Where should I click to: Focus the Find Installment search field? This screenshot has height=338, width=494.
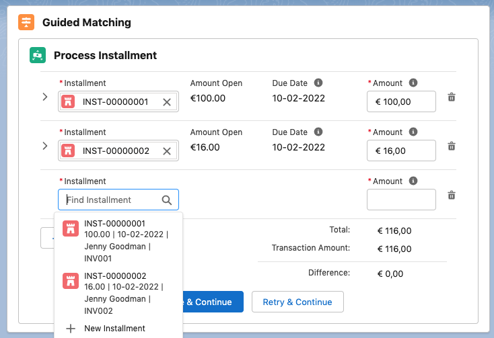pos(111,200)
